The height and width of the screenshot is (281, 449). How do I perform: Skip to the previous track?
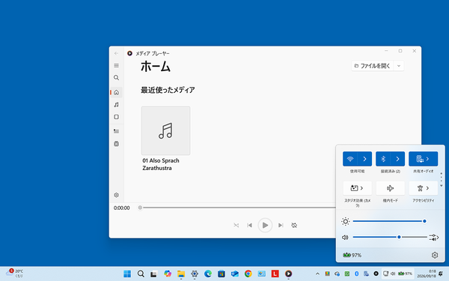pyautogui.click(x=250, y=226)
